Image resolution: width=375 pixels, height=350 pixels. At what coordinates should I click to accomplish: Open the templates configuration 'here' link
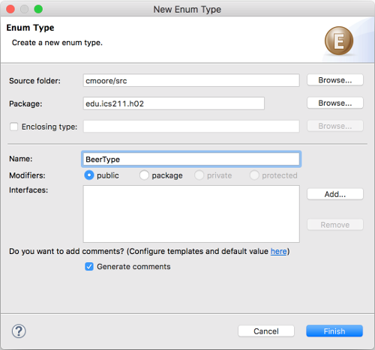click(278, 251)
